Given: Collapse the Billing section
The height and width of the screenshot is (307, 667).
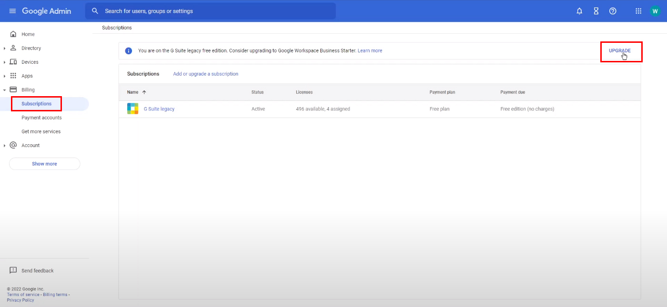Looking at the screenshot, I should pos(4,90).
